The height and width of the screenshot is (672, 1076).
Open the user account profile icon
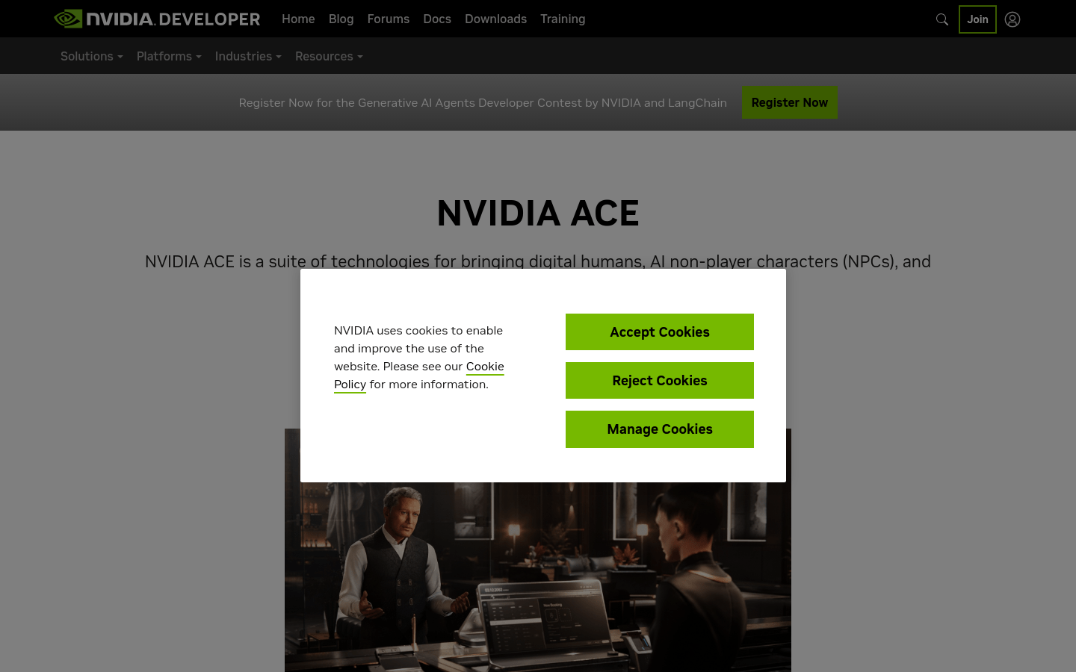point(1012,19)
